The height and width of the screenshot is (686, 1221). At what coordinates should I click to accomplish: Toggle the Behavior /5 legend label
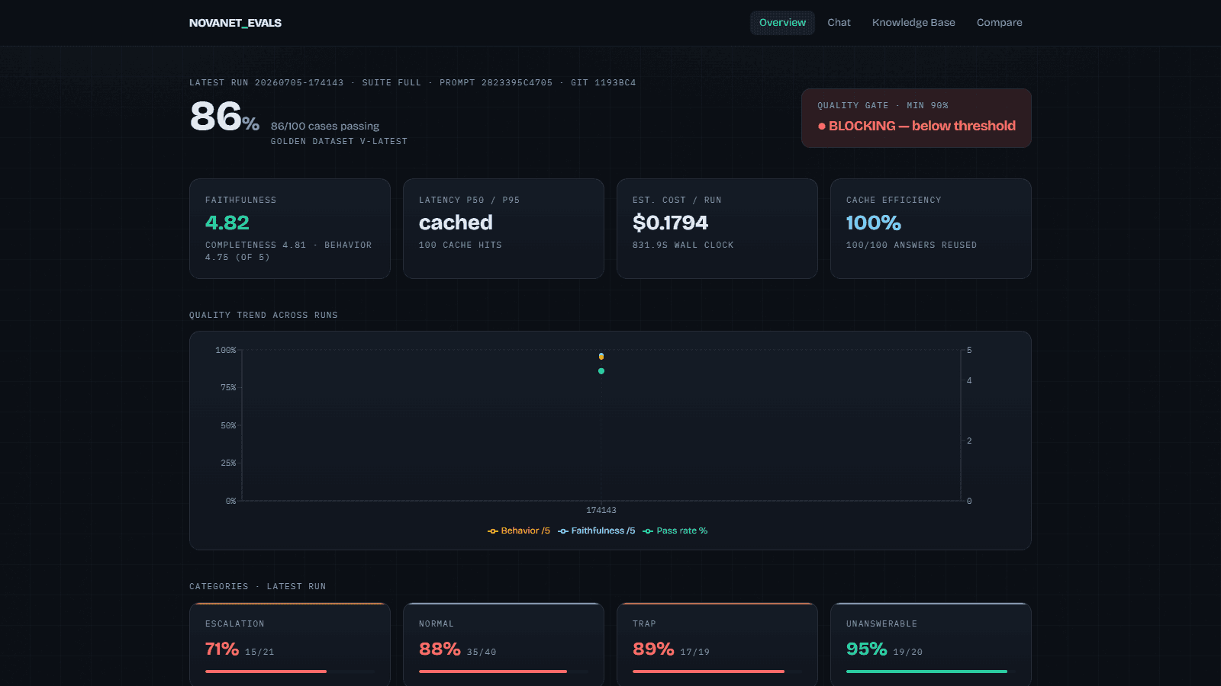pos(525,531)
